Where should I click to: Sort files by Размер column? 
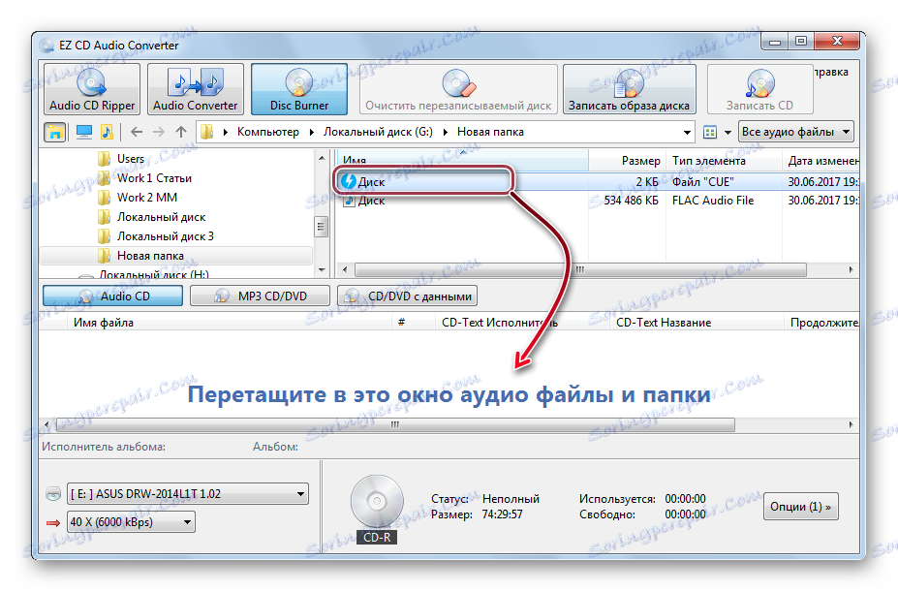tap(627, 161)
